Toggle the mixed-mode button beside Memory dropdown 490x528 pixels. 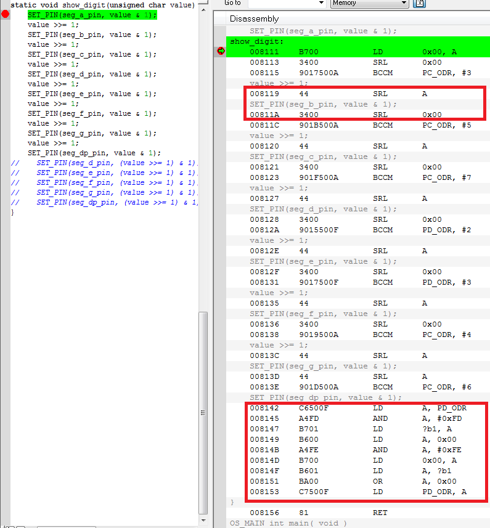tap(420, 3)
